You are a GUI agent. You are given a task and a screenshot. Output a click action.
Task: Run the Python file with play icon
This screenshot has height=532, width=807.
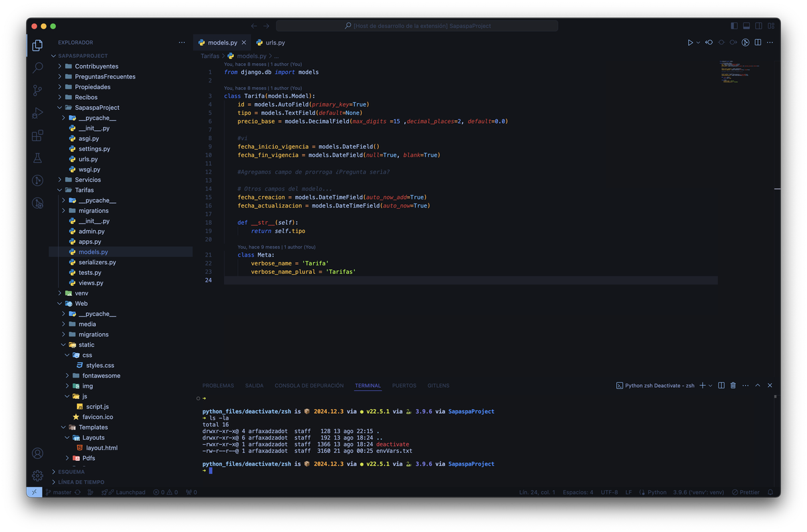coord(690,43)
